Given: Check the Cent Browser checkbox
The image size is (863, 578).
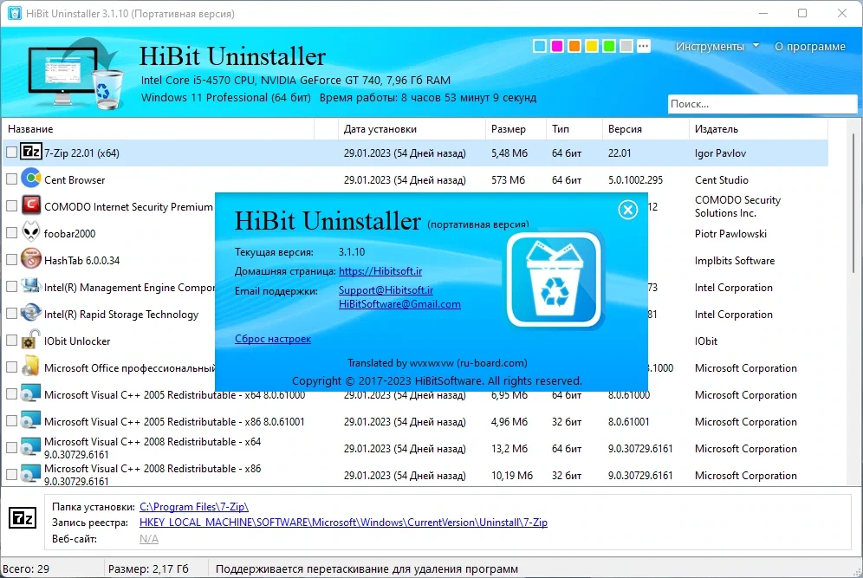Looking at the screenshot, I should (11, 179).
